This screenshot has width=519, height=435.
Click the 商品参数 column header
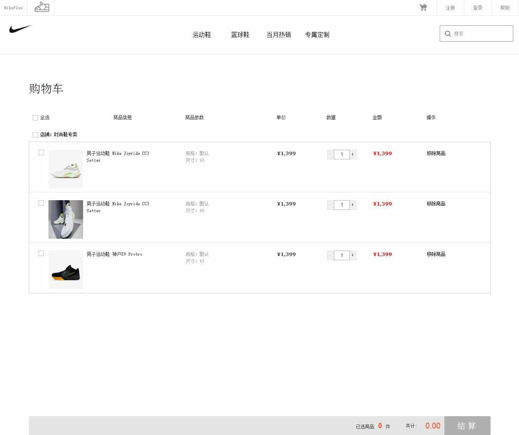[x=194, y=117]
